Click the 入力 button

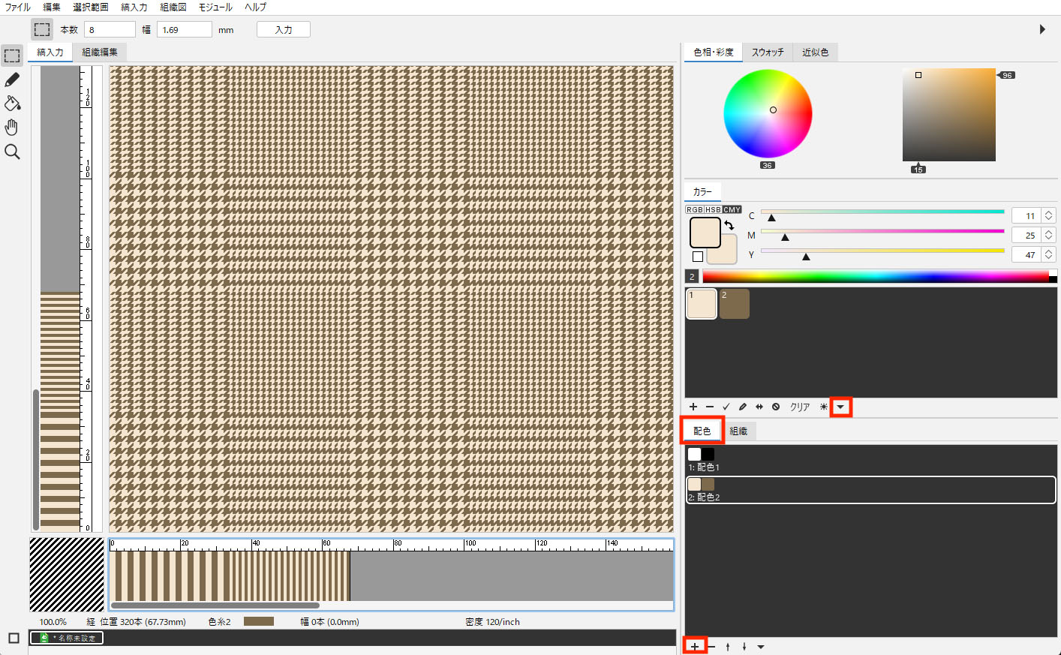pyautogui.click(x=284, y=30)
